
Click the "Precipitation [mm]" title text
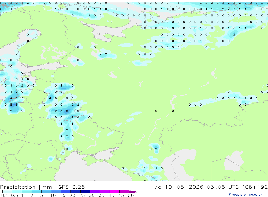point(27,187)
